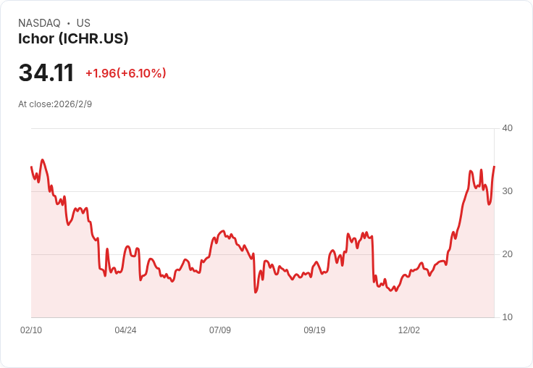Select the 07/09 date on the time axis
This screenshot has height=368, width=533.
[x=220, y=330]
